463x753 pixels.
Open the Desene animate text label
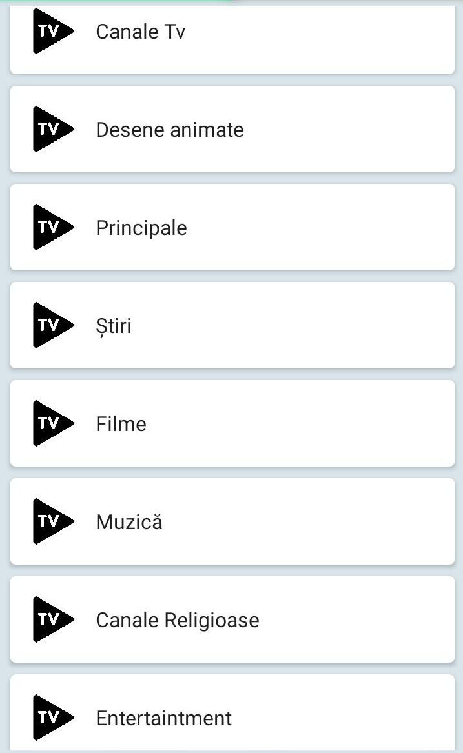[x=169, y=130]
